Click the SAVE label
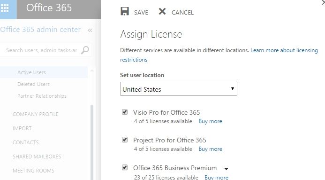Image resolution: width=325 pixels, height=180 pixels. pyautogui.click(x=141, y=13)
